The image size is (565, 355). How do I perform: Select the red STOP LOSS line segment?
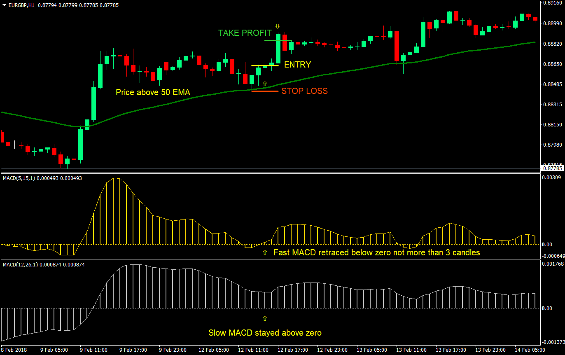tap(264, 91)
